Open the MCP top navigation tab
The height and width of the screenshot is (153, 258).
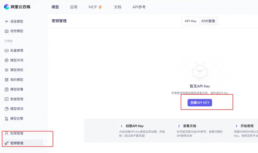[95, 7]
